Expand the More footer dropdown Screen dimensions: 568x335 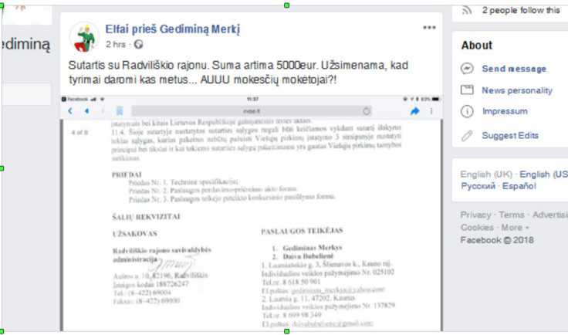click(513, 228)
